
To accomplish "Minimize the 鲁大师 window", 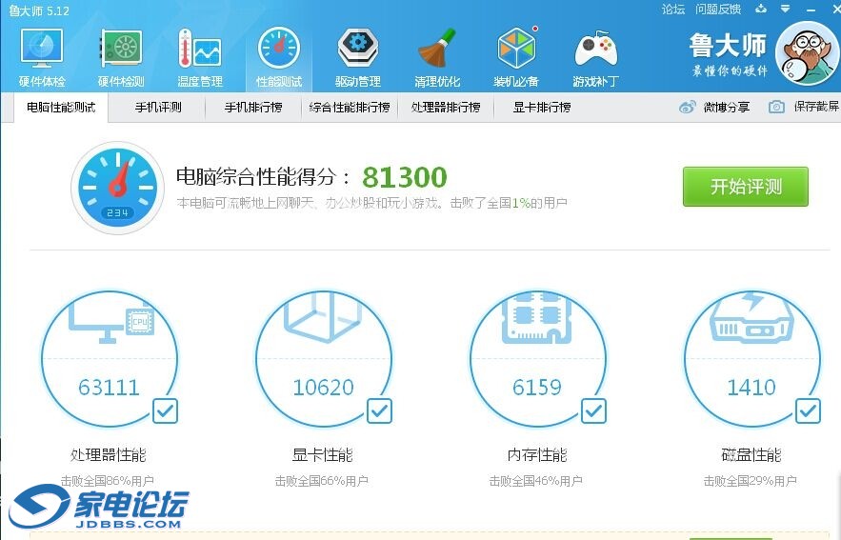I will [x=811, y=10].
